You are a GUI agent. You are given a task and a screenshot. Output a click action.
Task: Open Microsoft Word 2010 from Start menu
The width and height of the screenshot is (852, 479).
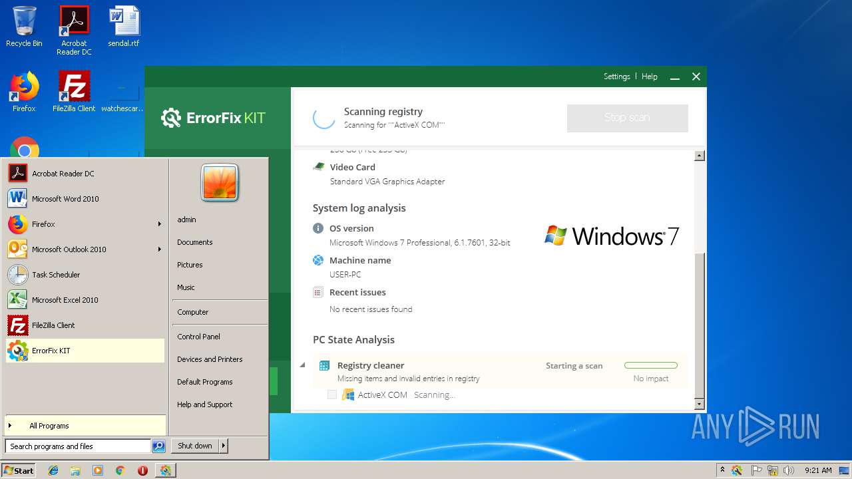point(85,199)
